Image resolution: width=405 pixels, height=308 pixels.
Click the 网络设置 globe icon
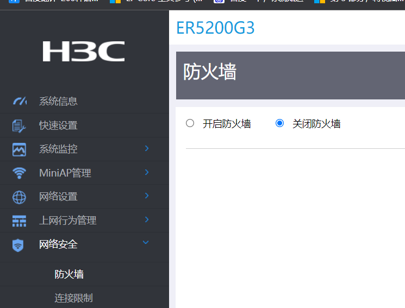click(x=19, y=197)
